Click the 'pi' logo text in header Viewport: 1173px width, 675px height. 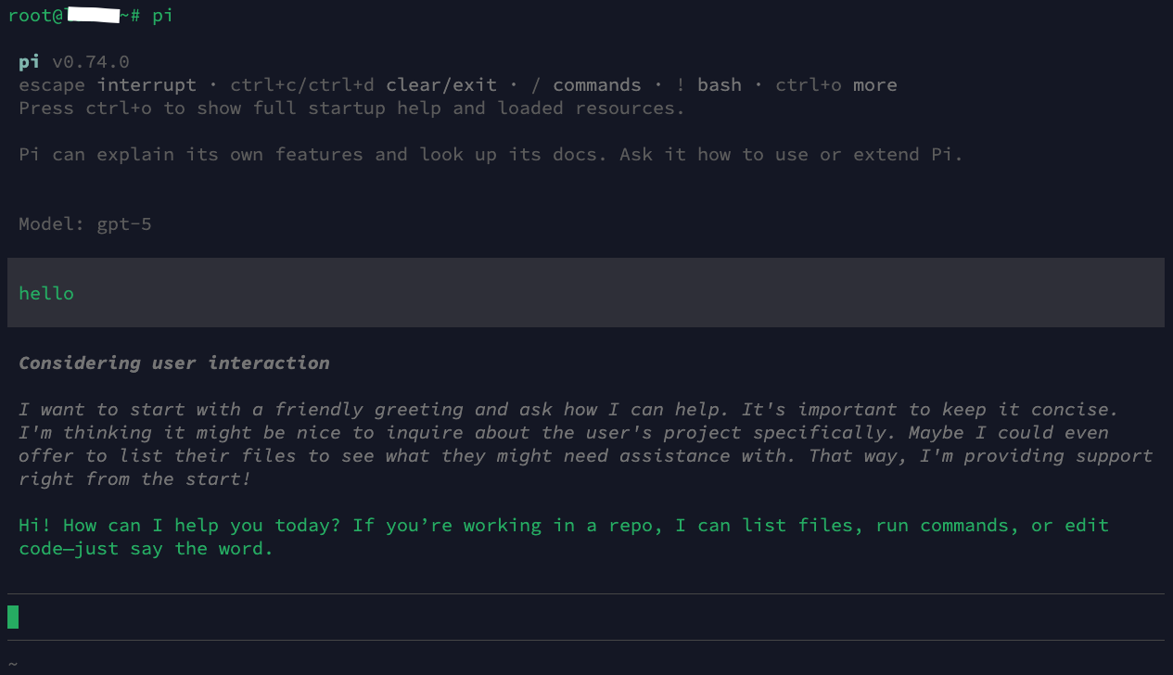(x=30, y=62)
